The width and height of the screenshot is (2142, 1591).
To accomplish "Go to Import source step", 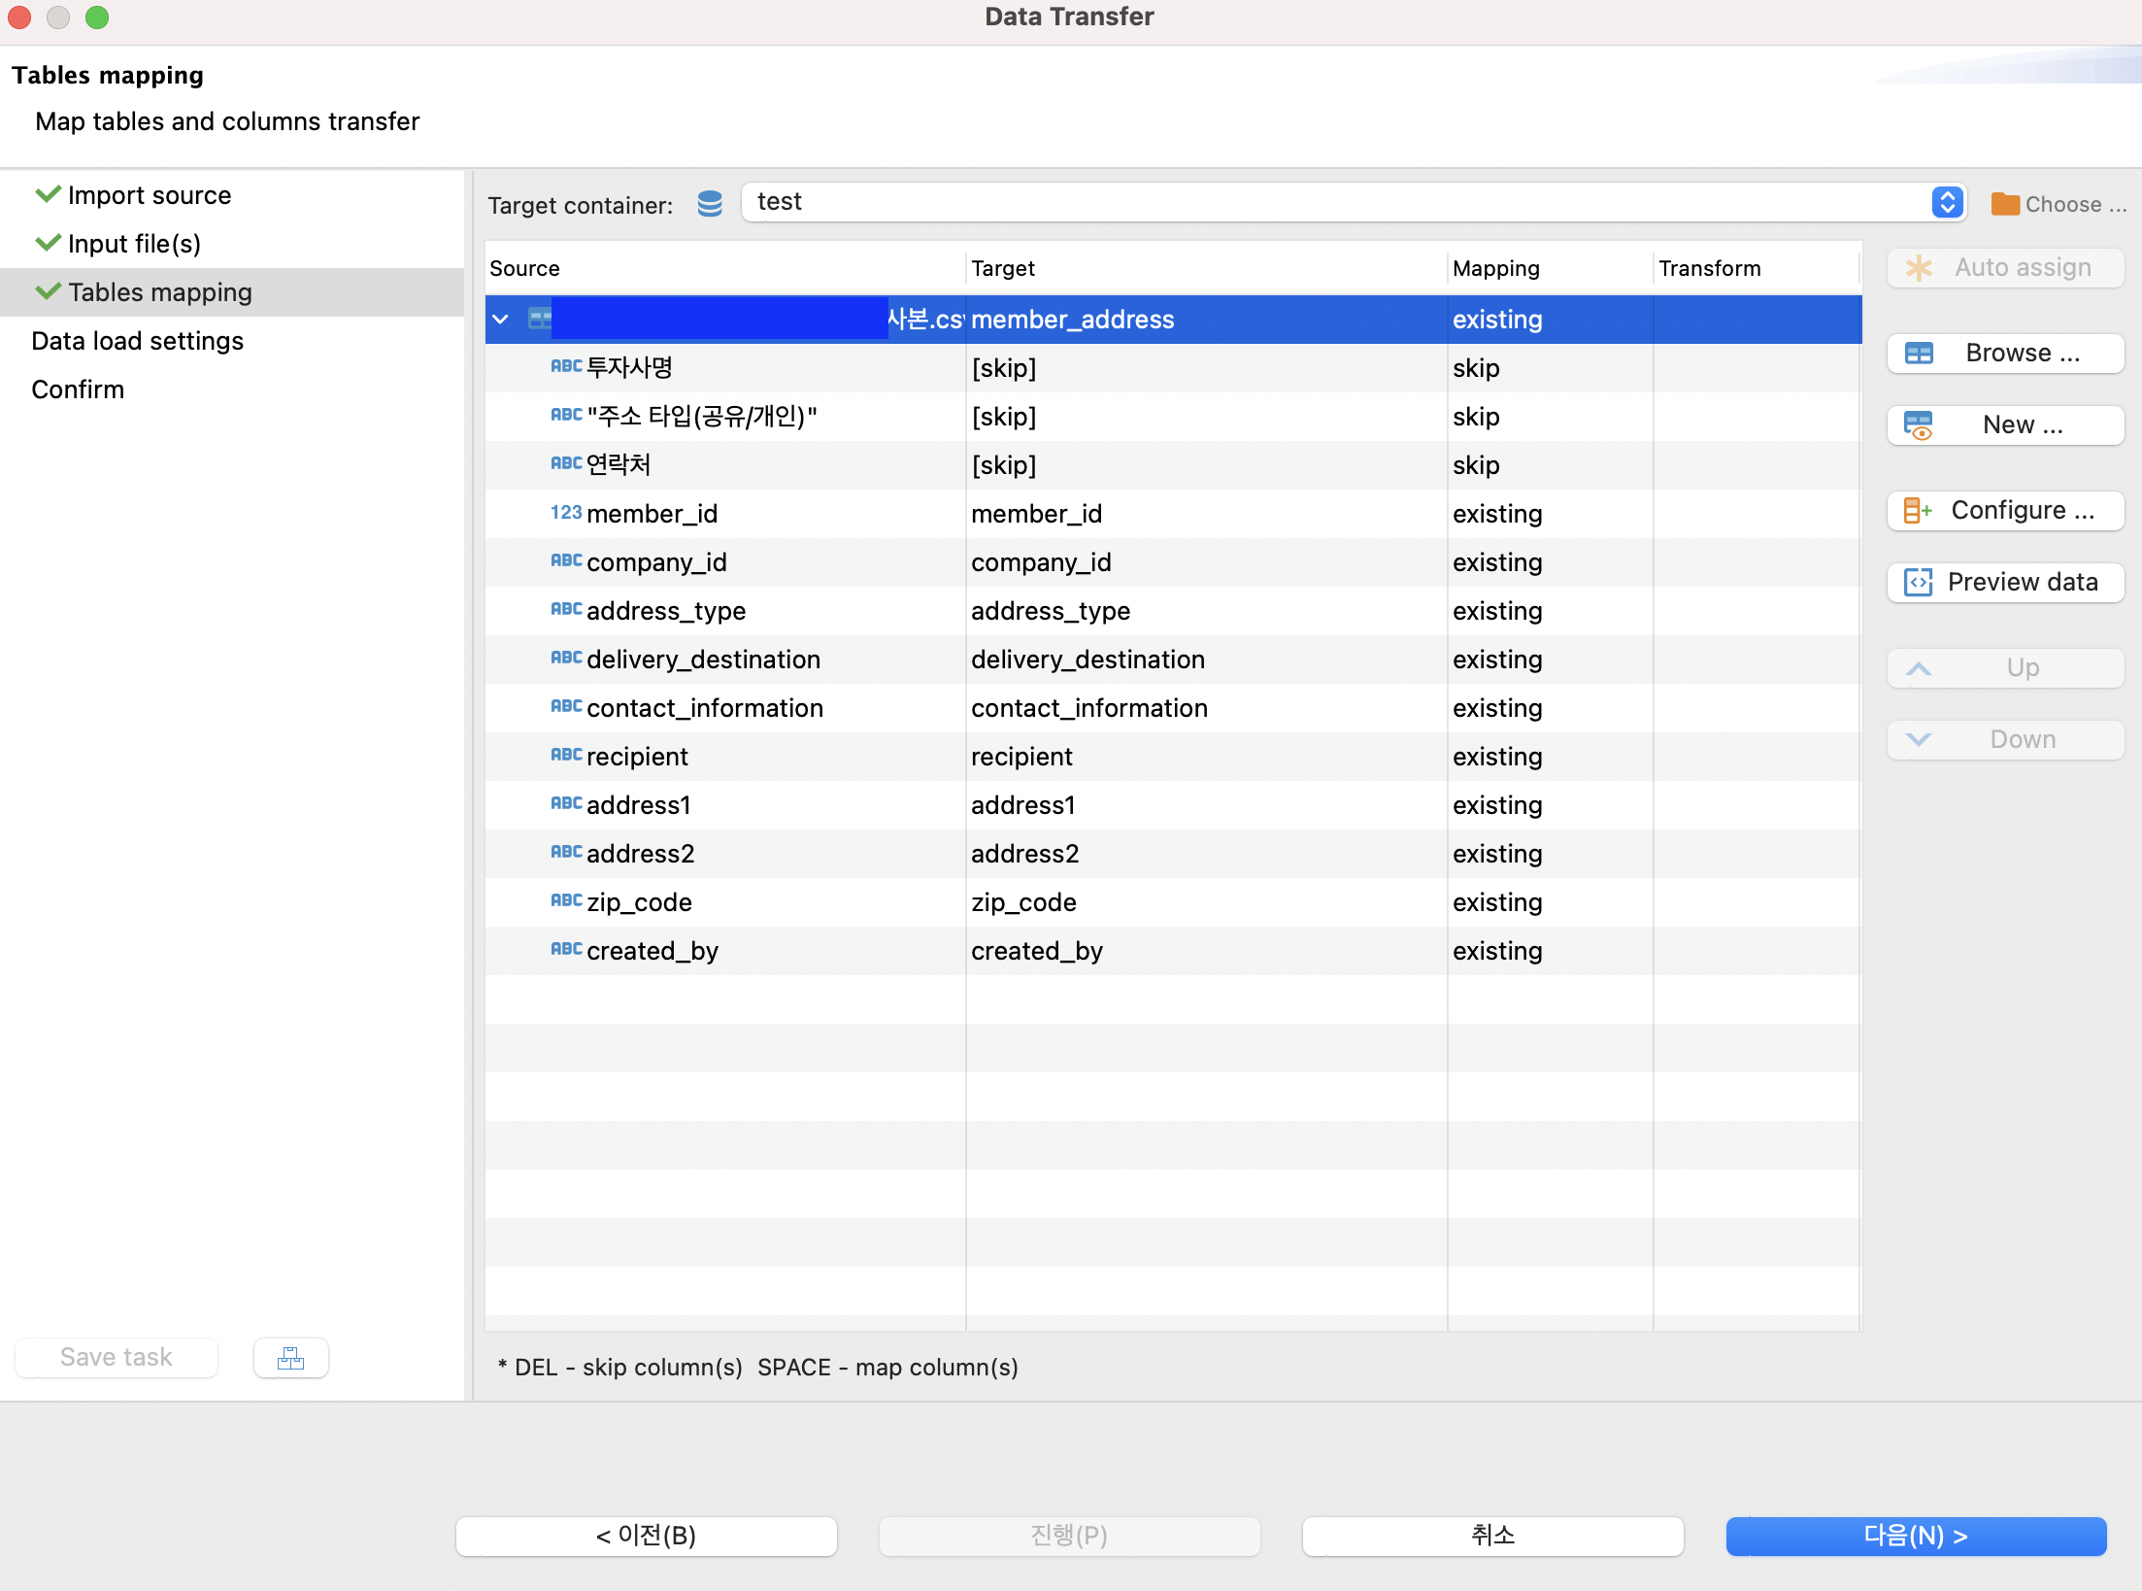I will pos(149,195).
